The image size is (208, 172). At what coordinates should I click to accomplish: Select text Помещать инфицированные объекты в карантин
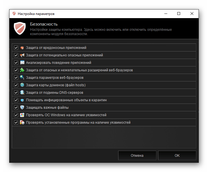[66, 100]
